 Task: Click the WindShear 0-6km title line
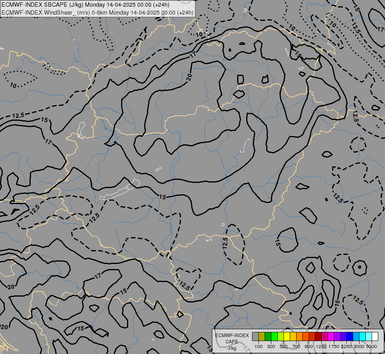click(98, 13)
